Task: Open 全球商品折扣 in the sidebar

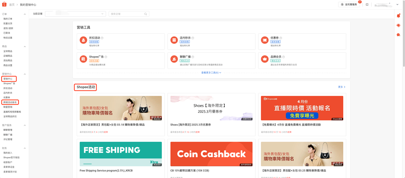Action: (10, 116)
